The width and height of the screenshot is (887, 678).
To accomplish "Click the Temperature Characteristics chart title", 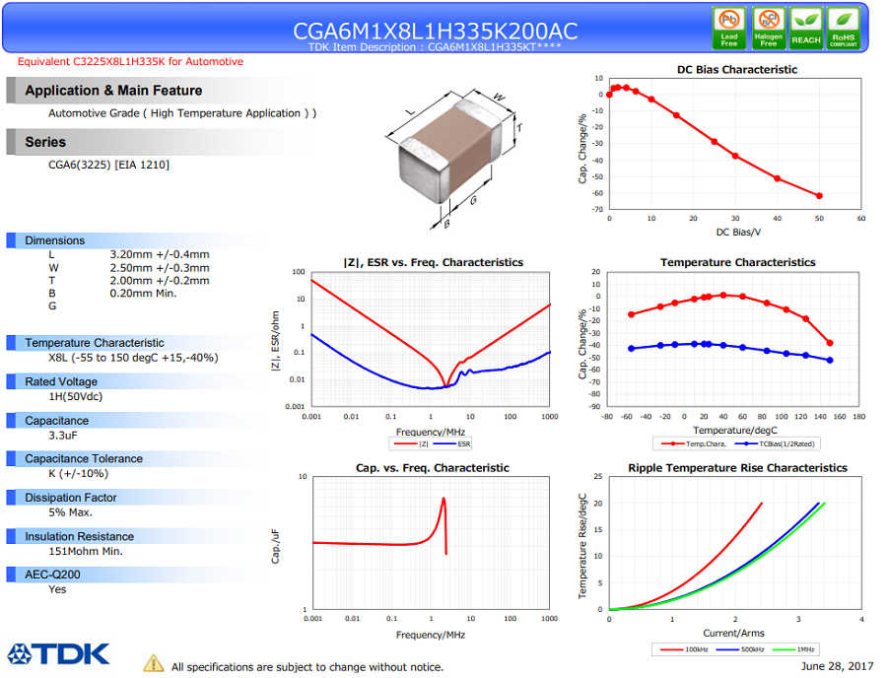I will (x=737, y=262).
